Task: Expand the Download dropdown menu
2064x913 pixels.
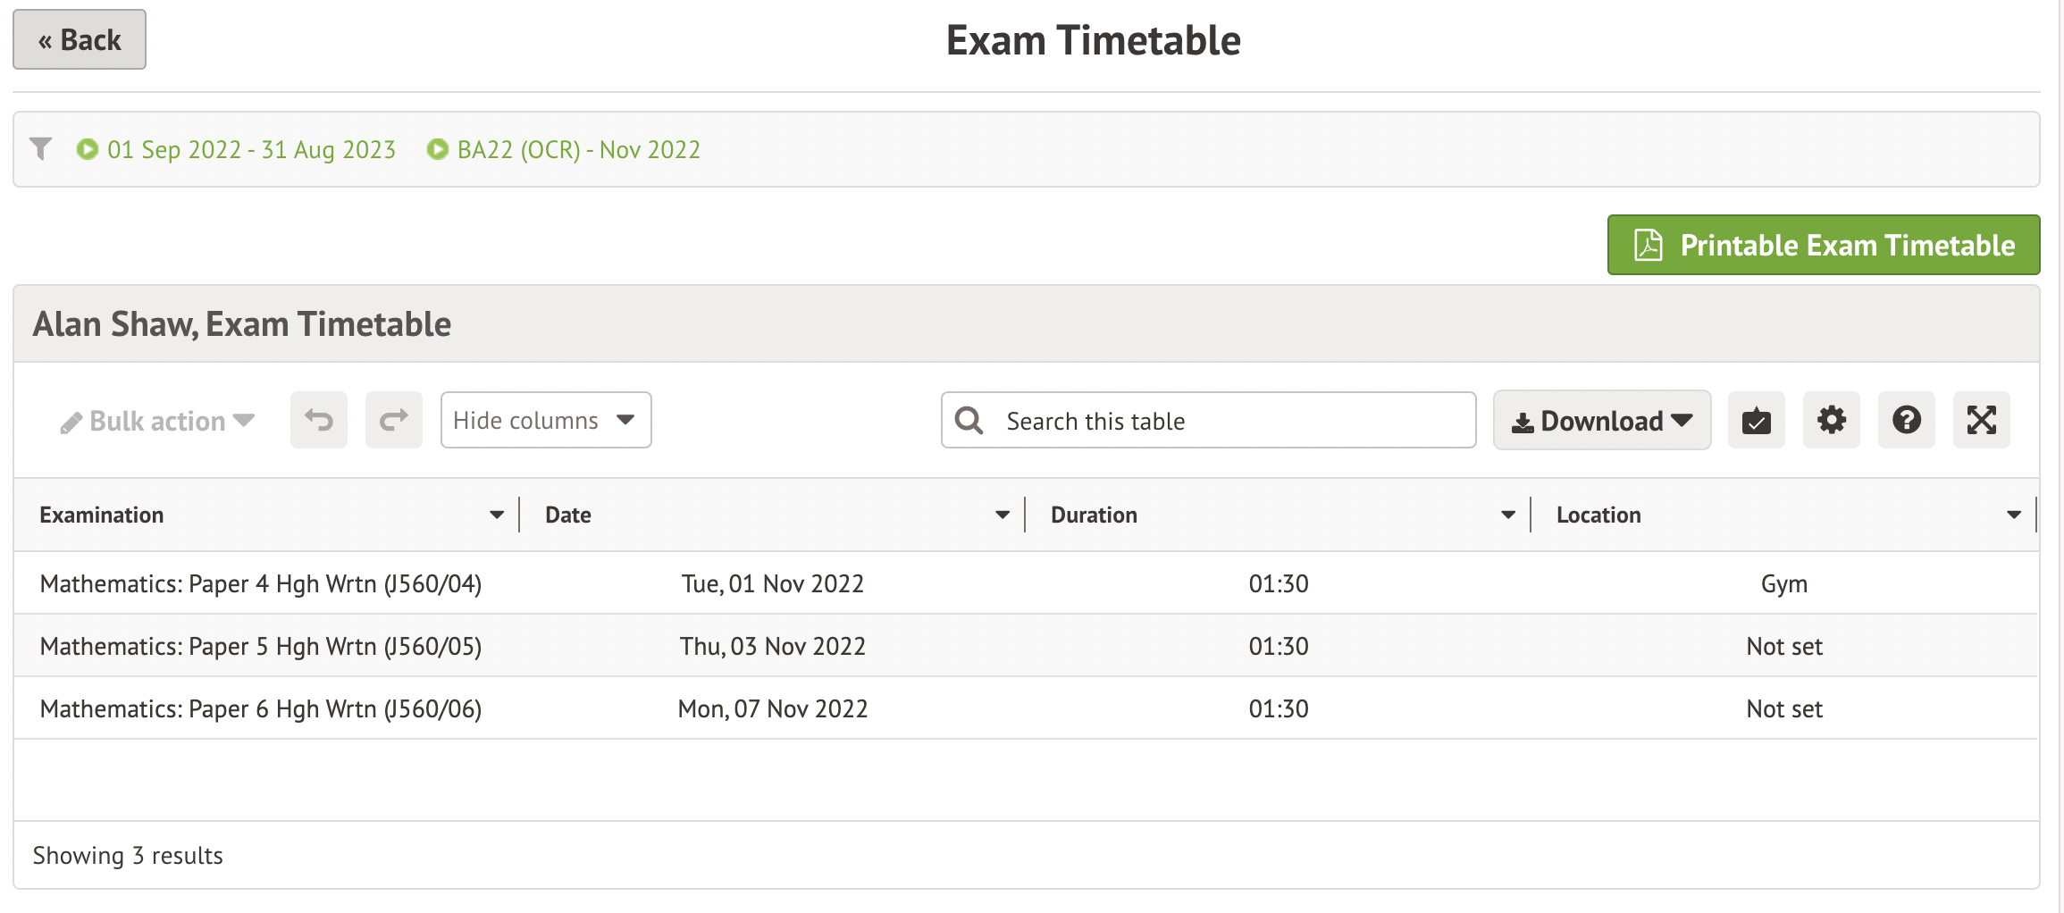Action: click(1601, 420)
